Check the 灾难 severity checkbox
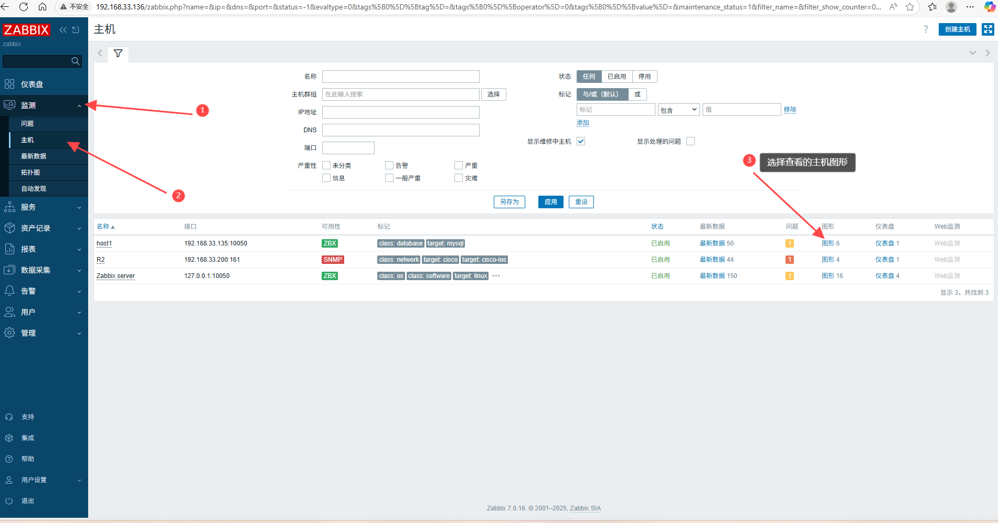The width and height of the screenshot is (998, 523). (x=459, y=178)
